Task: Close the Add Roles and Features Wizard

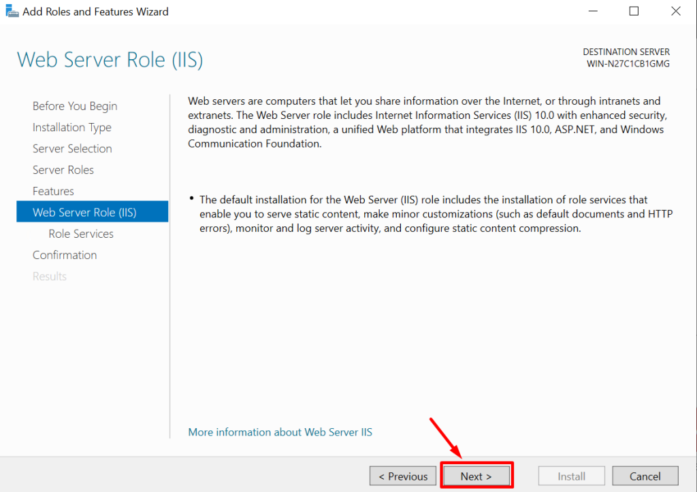Action: click(x=675, y=12)
